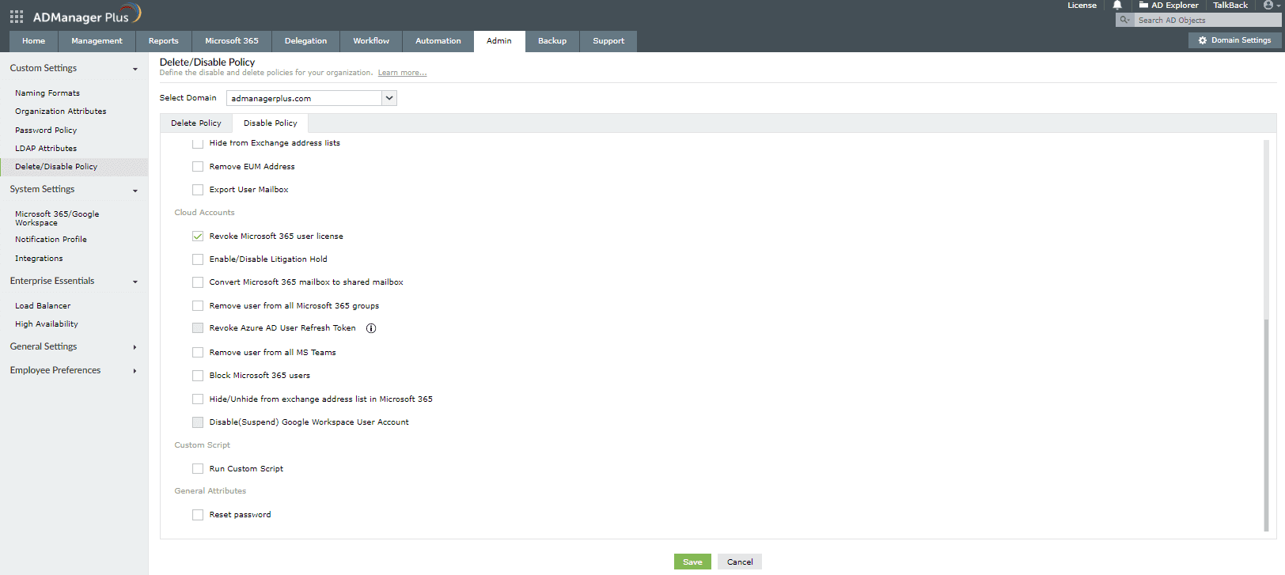Save the disable policy settings
This screenshot has height=575, width=1285.
pyautogui.click(x=692, y=562)
